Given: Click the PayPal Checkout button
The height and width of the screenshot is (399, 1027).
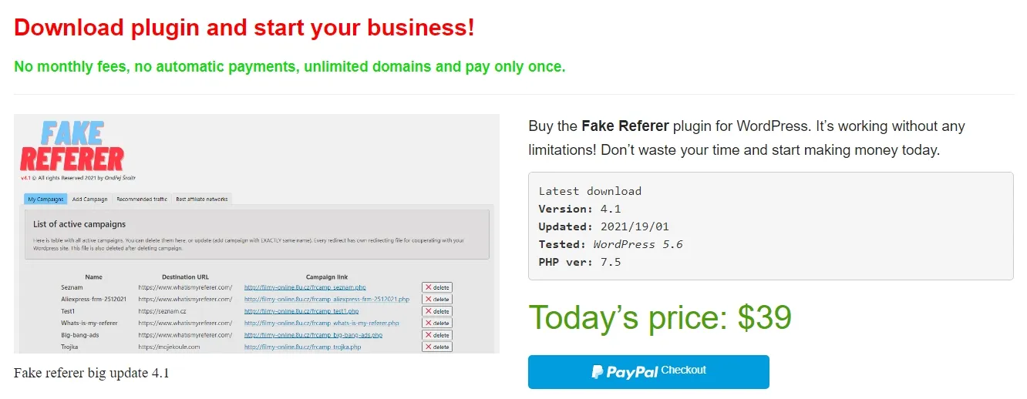Looking at the screenshot, I should [648, 372].
